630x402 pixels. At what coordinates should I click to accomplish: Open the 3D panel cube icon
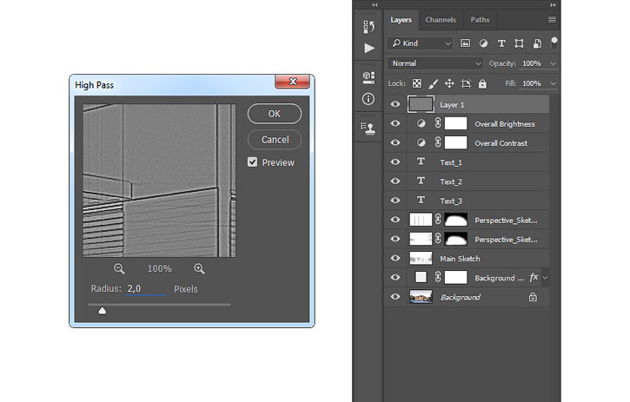[368, 77]
